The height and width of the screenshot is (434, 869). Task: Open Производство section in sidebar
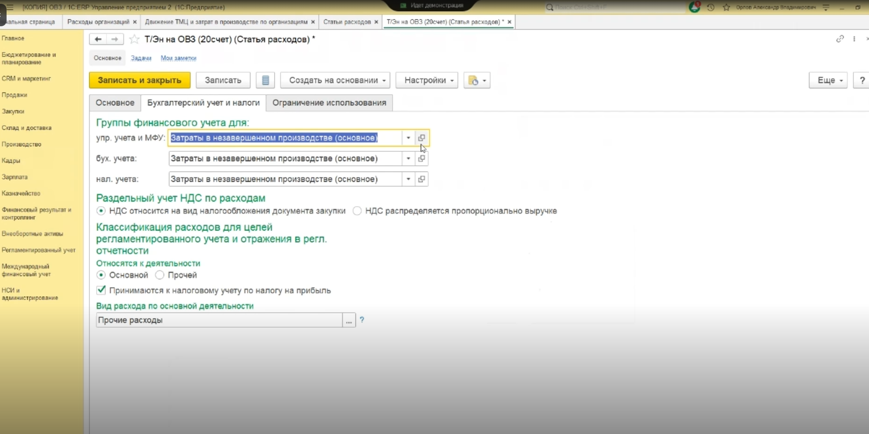coord(22,144)
